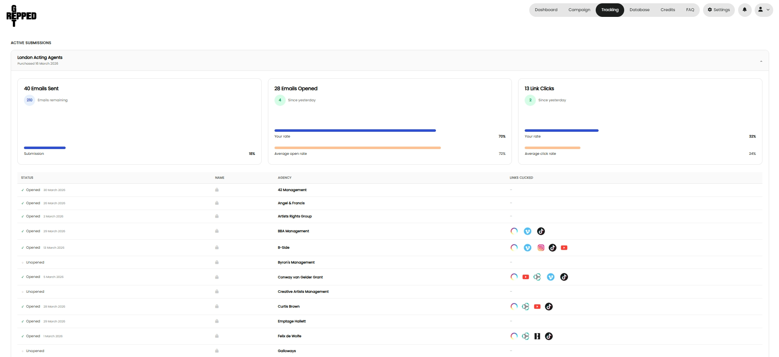Click the rainbow ring link icon for B-Side
The height and width of the screenshot is (357, 779).
pos(514,247)
